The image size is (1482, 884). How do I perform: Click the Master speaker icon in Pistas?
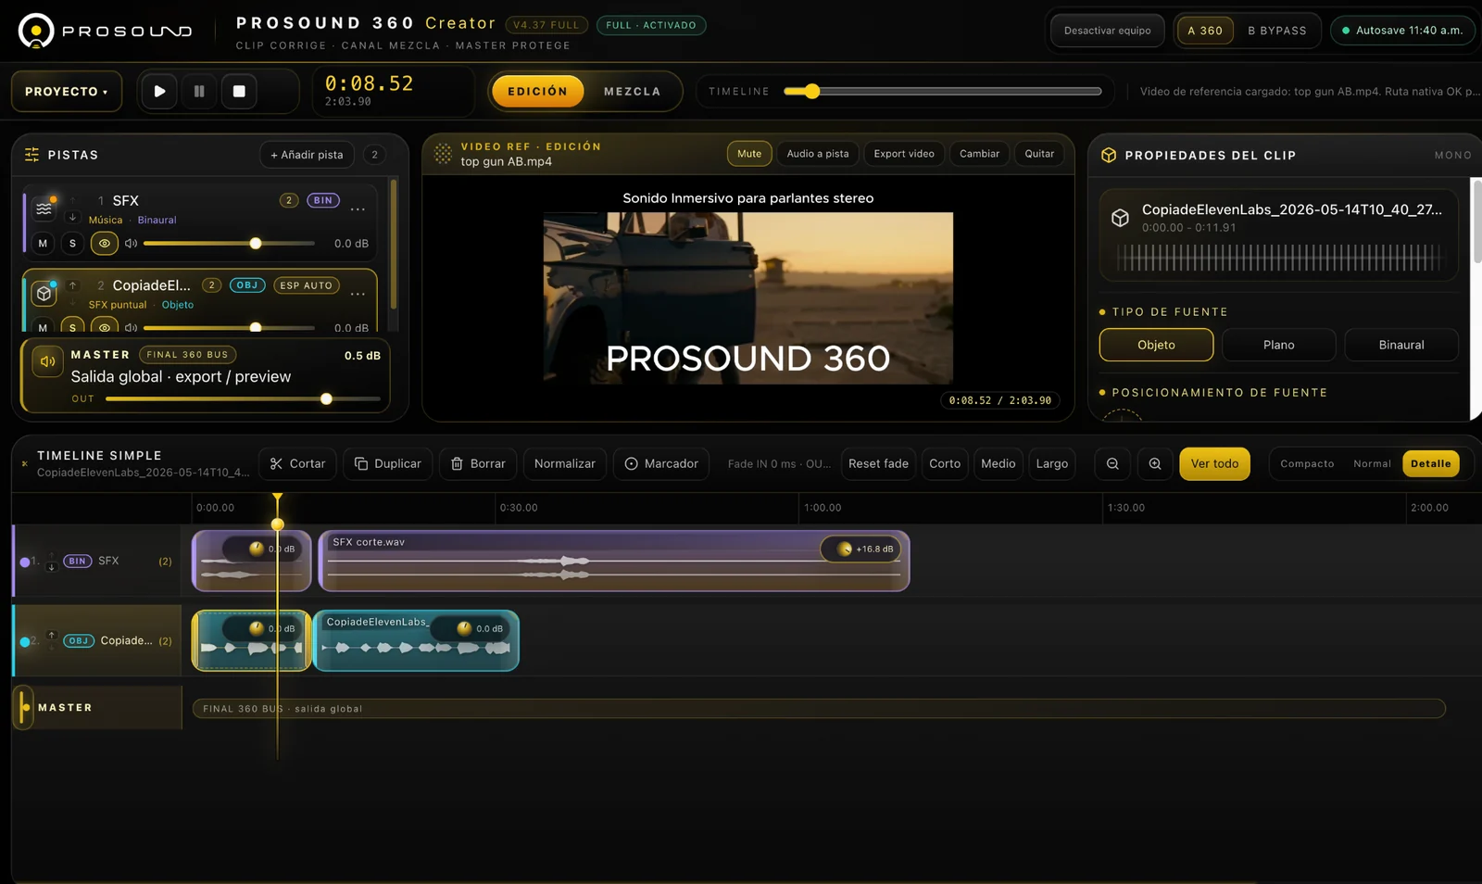pyautogui.click(x=47, y=361)
